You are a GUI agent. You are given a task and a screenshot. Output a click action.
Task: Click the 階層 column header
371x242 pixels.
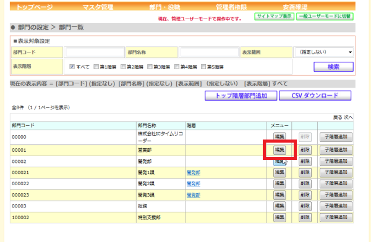tap(226, 125)
